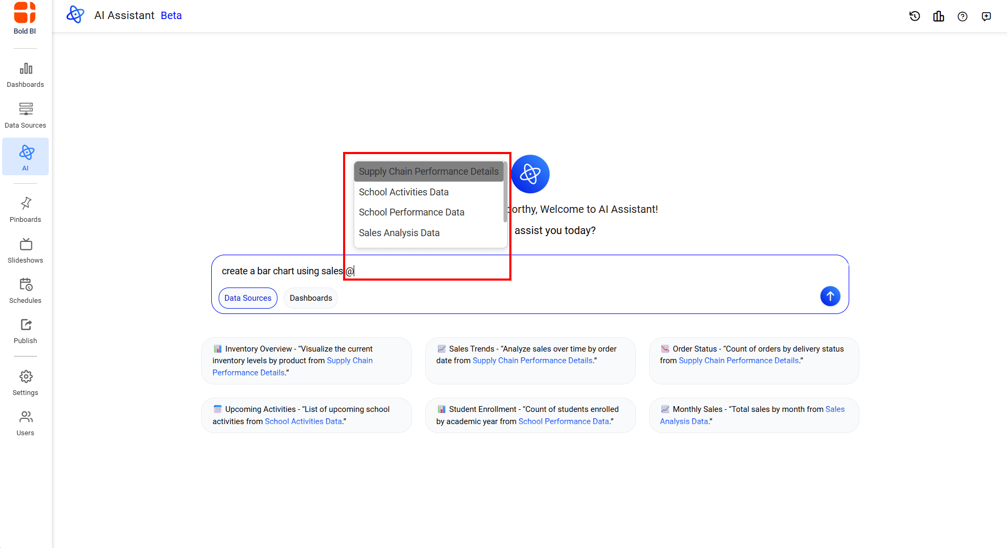Choose School Activities Data from list
The width and height of the screenshot is (1007, 548).
(403, 192)
